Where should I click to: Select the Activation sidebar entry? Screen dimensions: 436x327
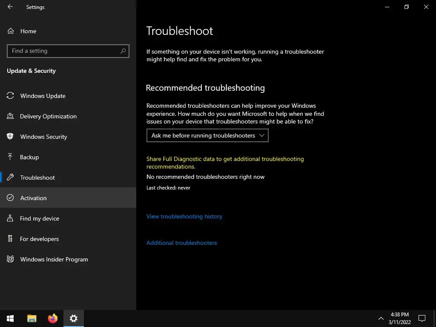click(68, 198)
